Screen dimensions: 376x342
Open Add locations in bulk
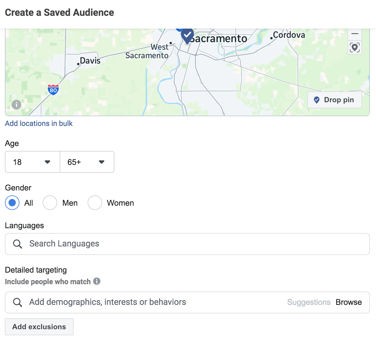click(x=39, y=123)
